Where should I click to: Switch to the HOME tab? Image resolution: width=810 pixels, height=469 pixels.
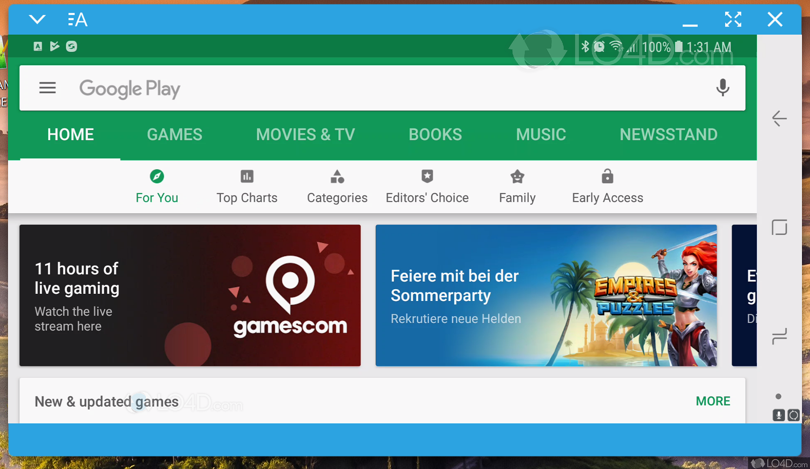pyautogui.click(x=70, y=135)
